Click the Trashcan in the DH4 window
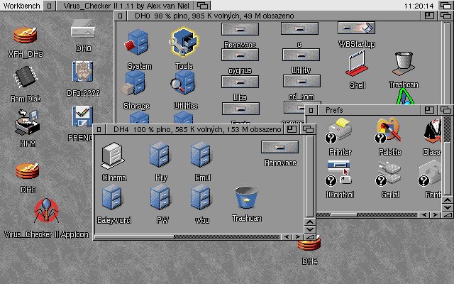This screenshot has height=284, width=454. point(245,200)
